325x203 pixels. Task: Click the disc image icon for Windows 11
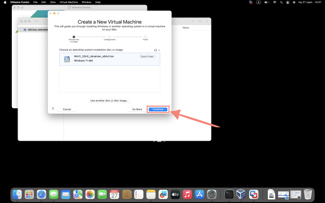tap(67, 59)
